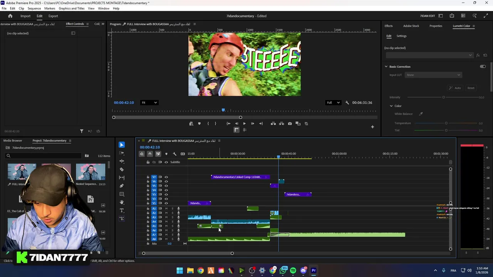Click the timeline captions CC icon

[x=183, y=154]
